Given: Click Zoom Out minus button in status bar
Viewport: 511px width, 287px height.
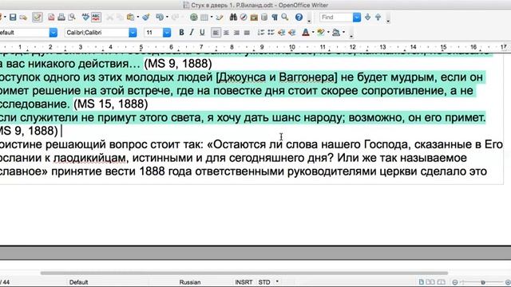Looking at the screenshot, I should point(455,282).
